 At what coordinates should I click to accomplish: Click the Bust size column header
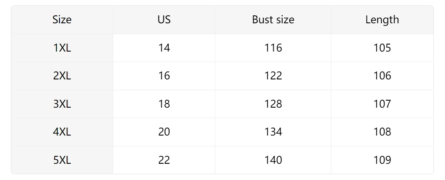click(273, 20)
